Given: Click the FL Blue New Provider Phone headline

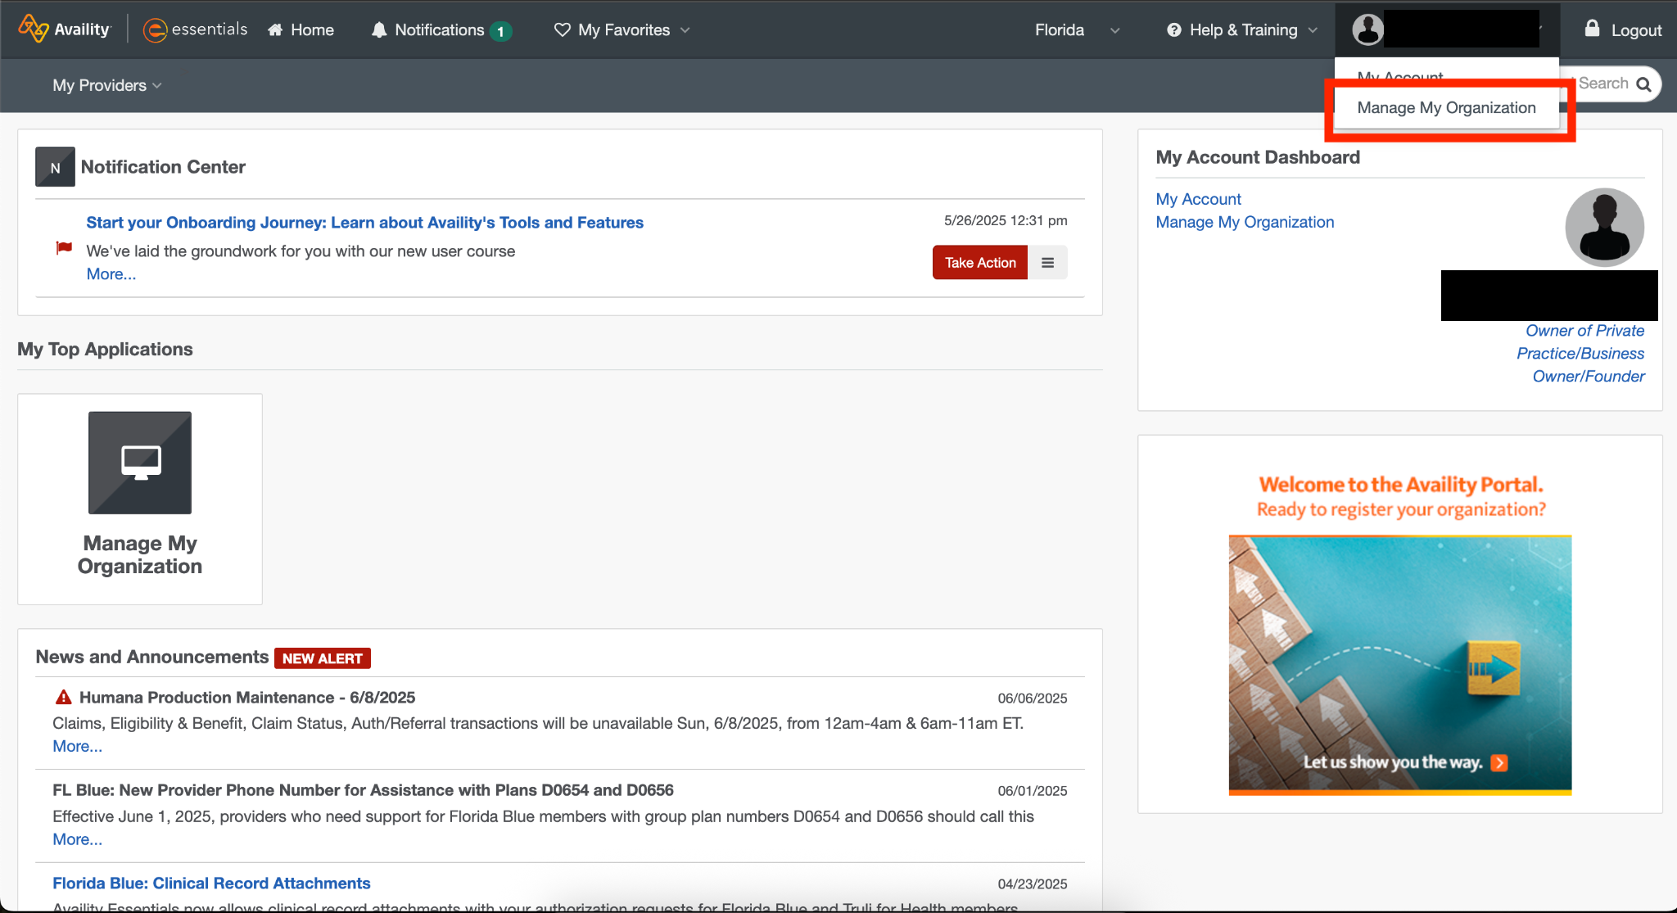Looking at the screenshot, I should pyautogui.click(x=363, y=789).
